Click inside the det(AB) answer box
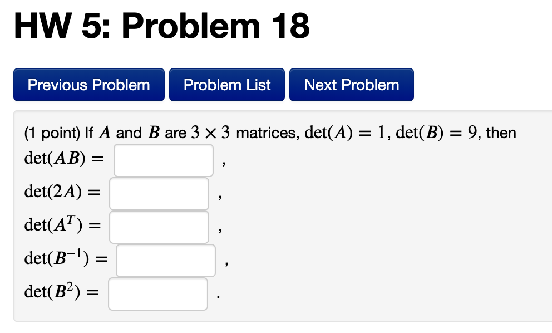 163,160
